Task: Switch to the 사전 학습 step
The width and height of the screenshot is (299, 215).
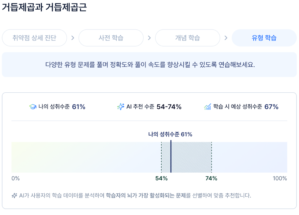Action: 111,38
